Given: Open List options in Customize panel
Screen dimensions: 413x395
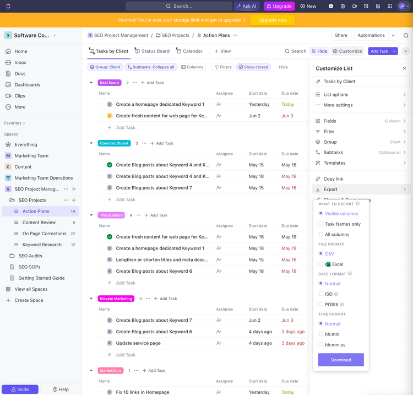Looking at the screenshot, I should [x=361, y=95].
